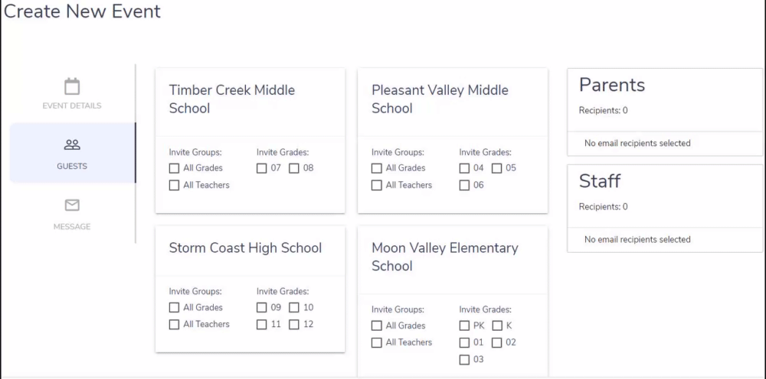Image resolution: width=766 pixels, height=379 pixels.
Task: Select grade 09 checkbox
Action: pyautogui.click(x=261, y=307)
